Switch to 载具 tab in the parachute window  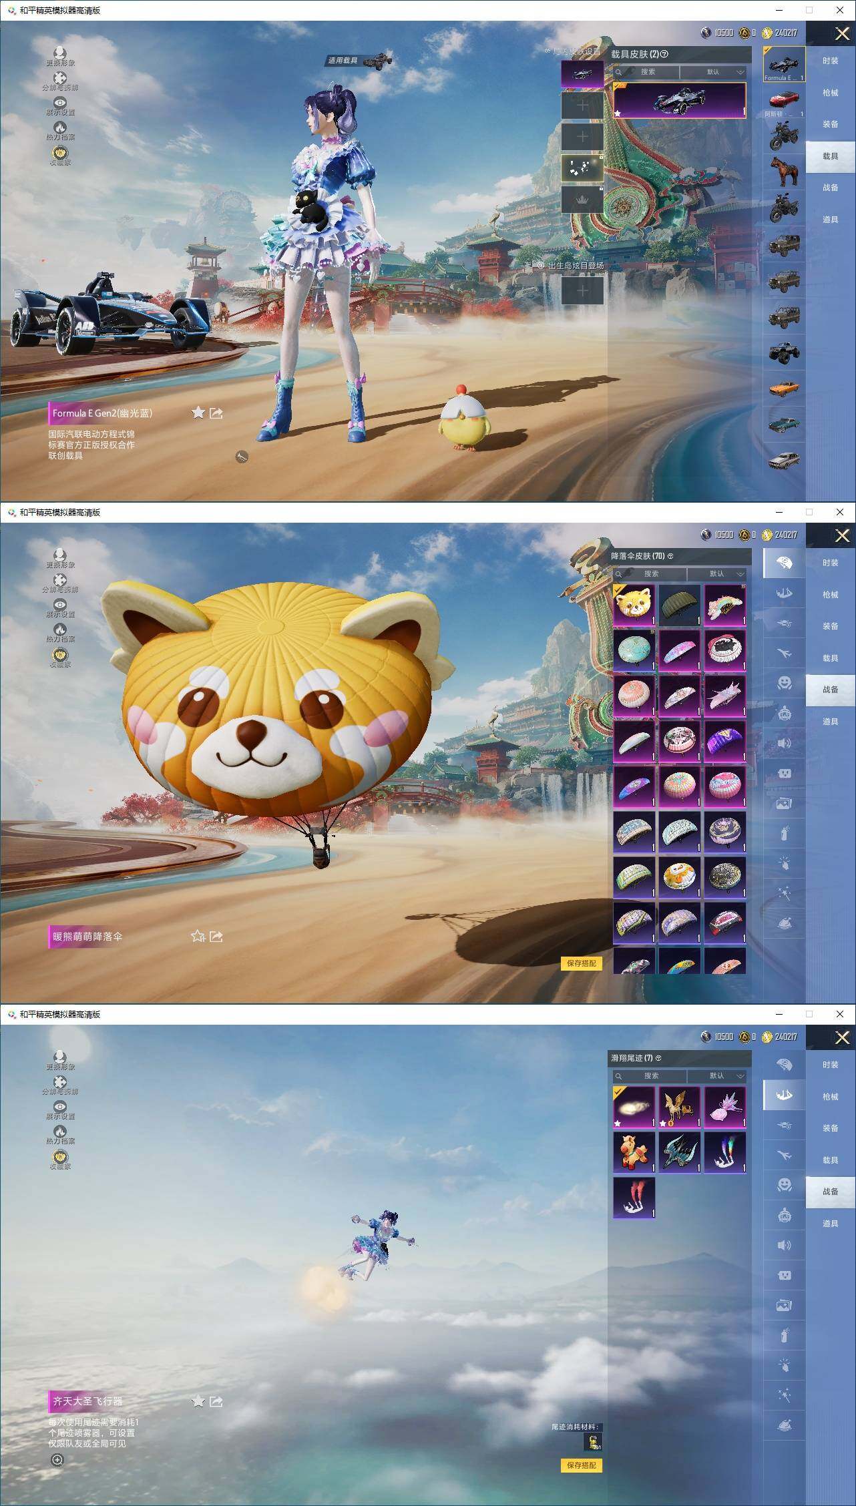[831, 658]
